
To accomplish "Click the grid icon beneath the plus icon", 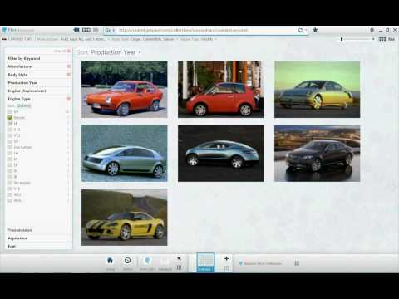I will coord(226,267).
